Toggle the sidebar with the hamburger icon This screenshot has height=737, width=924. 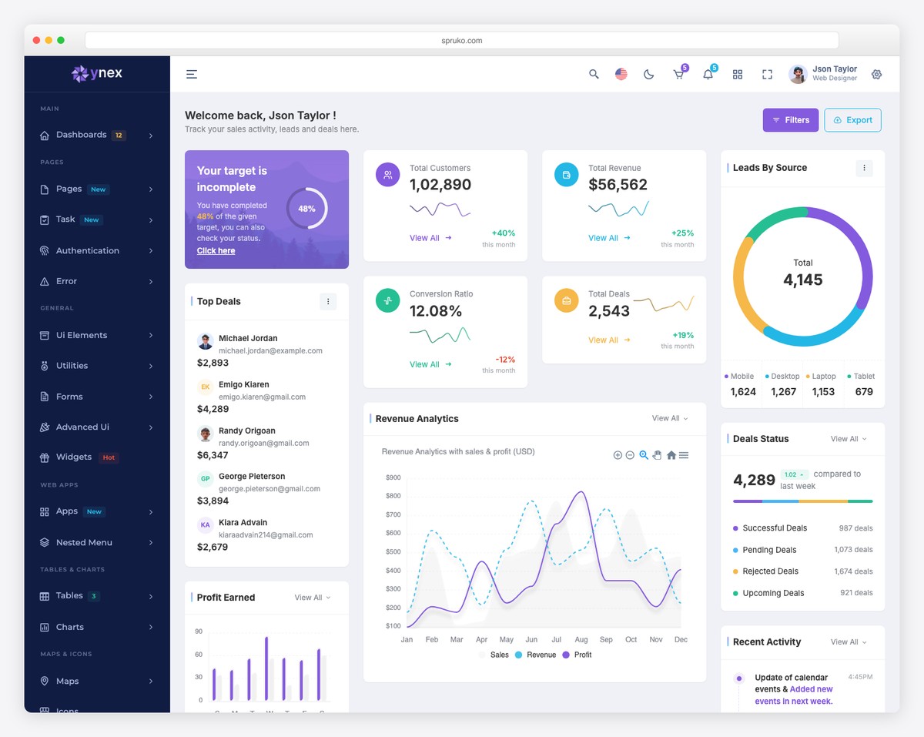point(191,74)
